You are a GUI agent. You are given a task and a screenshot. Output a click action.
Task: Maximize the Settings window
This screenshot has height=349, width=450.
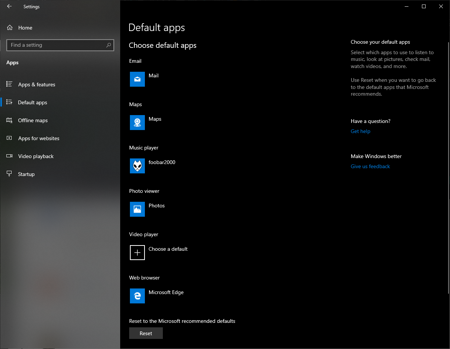pos(424,6)
